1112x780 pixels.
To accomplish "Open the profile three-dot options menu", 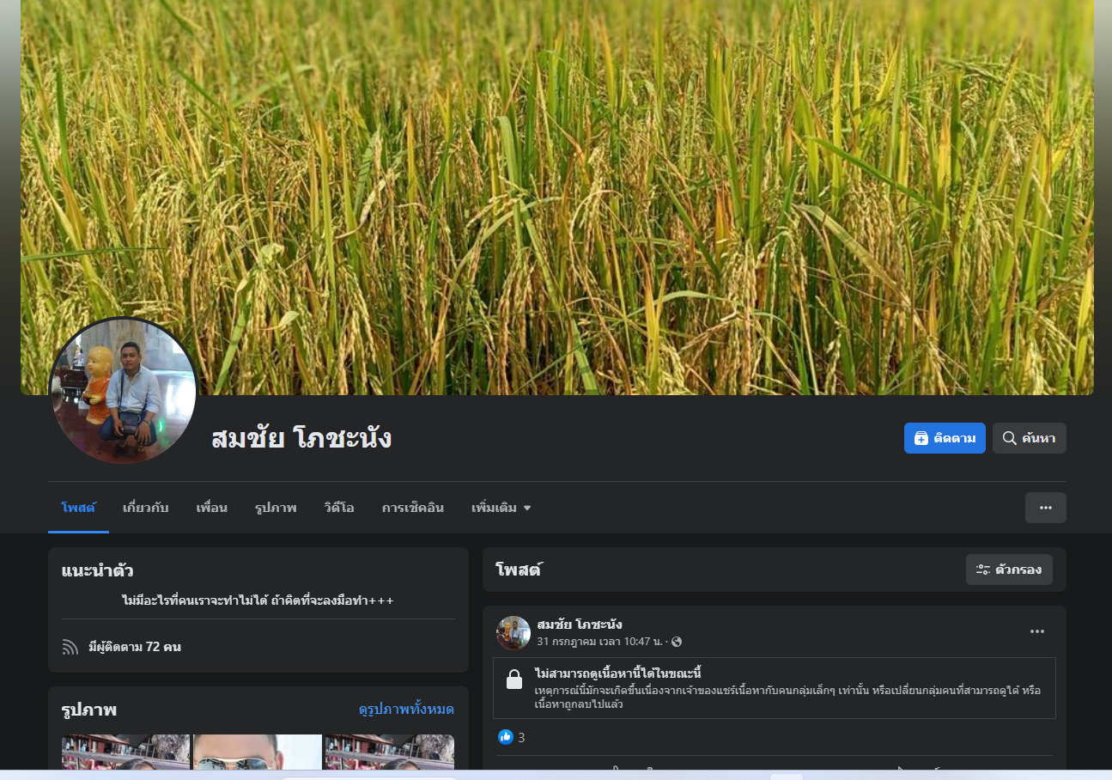I will click(x=1045, y=508).
